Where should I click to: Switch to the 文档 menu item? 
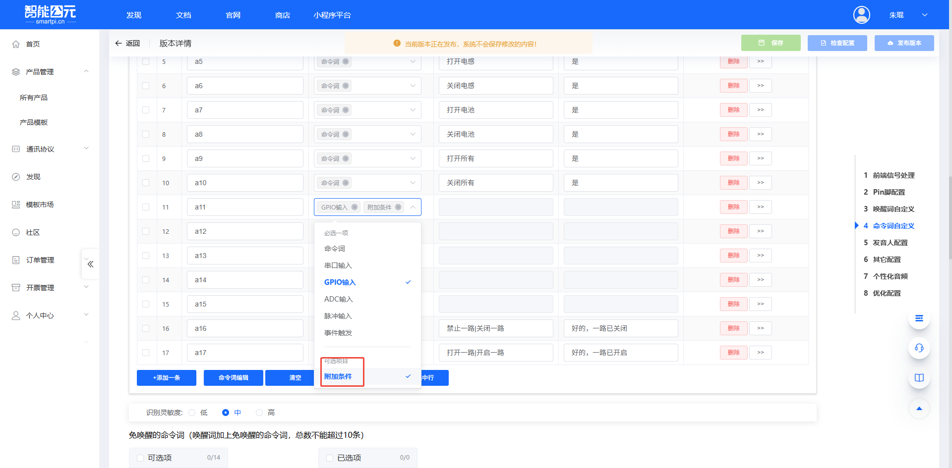183,15
